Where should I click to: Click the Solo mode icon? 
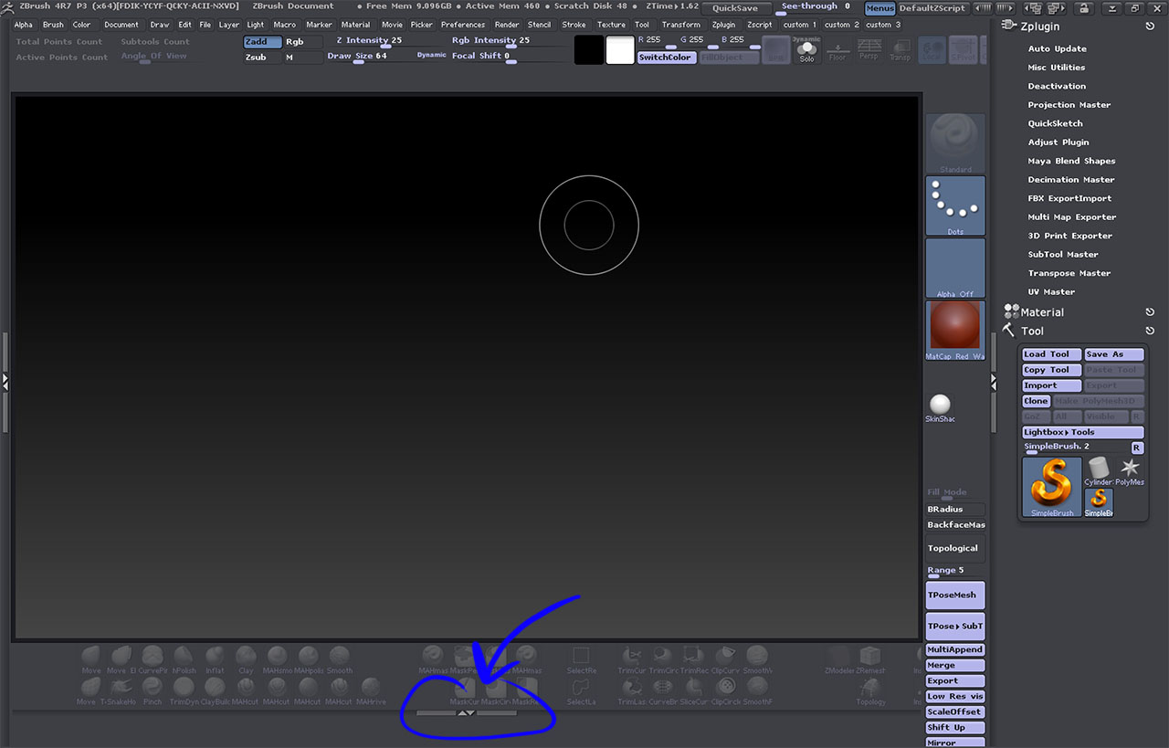tap(806, 50)
